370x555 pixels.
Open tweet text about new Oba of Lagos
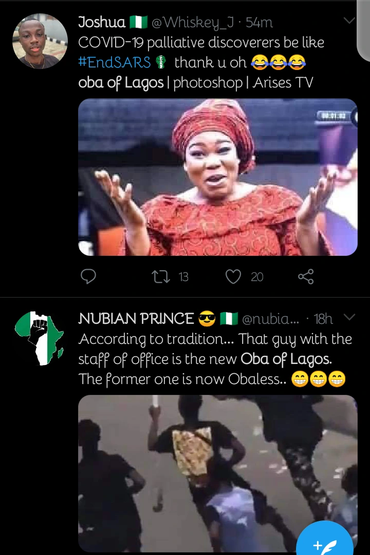pyautogui.click(x=215, y=359)
